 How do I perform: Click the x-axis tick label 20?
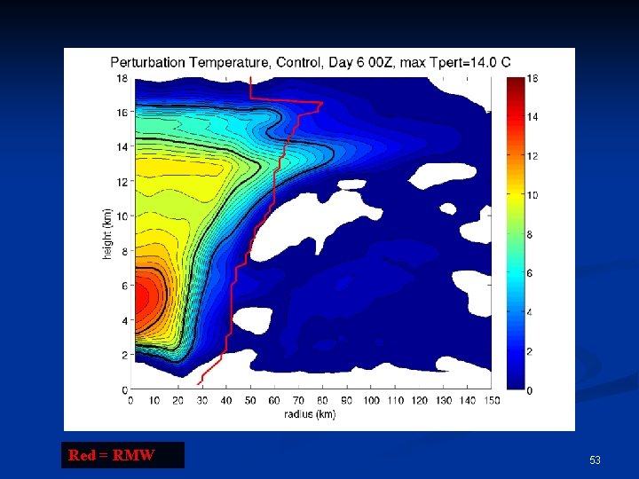click(x=177, y=401)
